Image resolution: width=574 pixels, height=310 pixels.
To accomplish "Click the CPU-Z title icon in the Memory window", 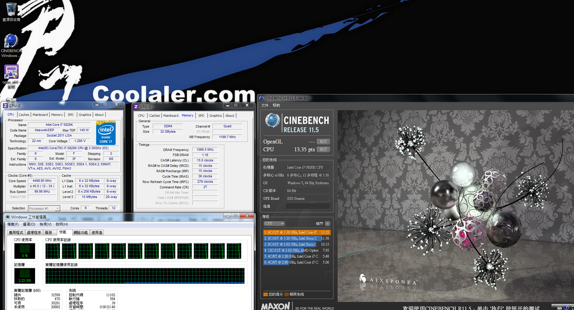I will coord(136,107).
